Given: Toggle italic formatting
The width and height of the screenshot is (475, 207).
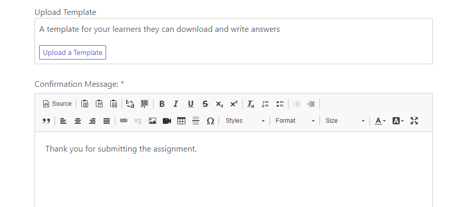Looking at the screenshot, I should (176, 104).
